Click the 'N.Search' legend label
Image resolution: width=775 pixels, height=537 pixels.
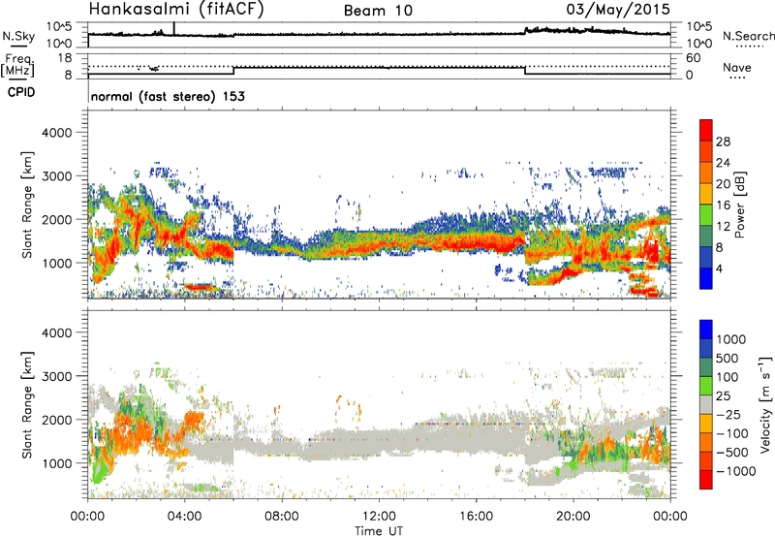point(748,36)
